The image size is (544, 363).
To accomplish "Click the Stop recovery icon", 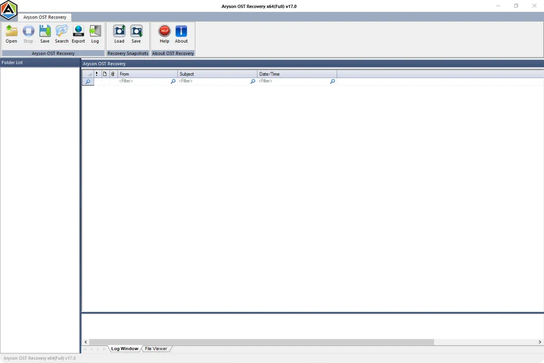I will pos(28,33).
